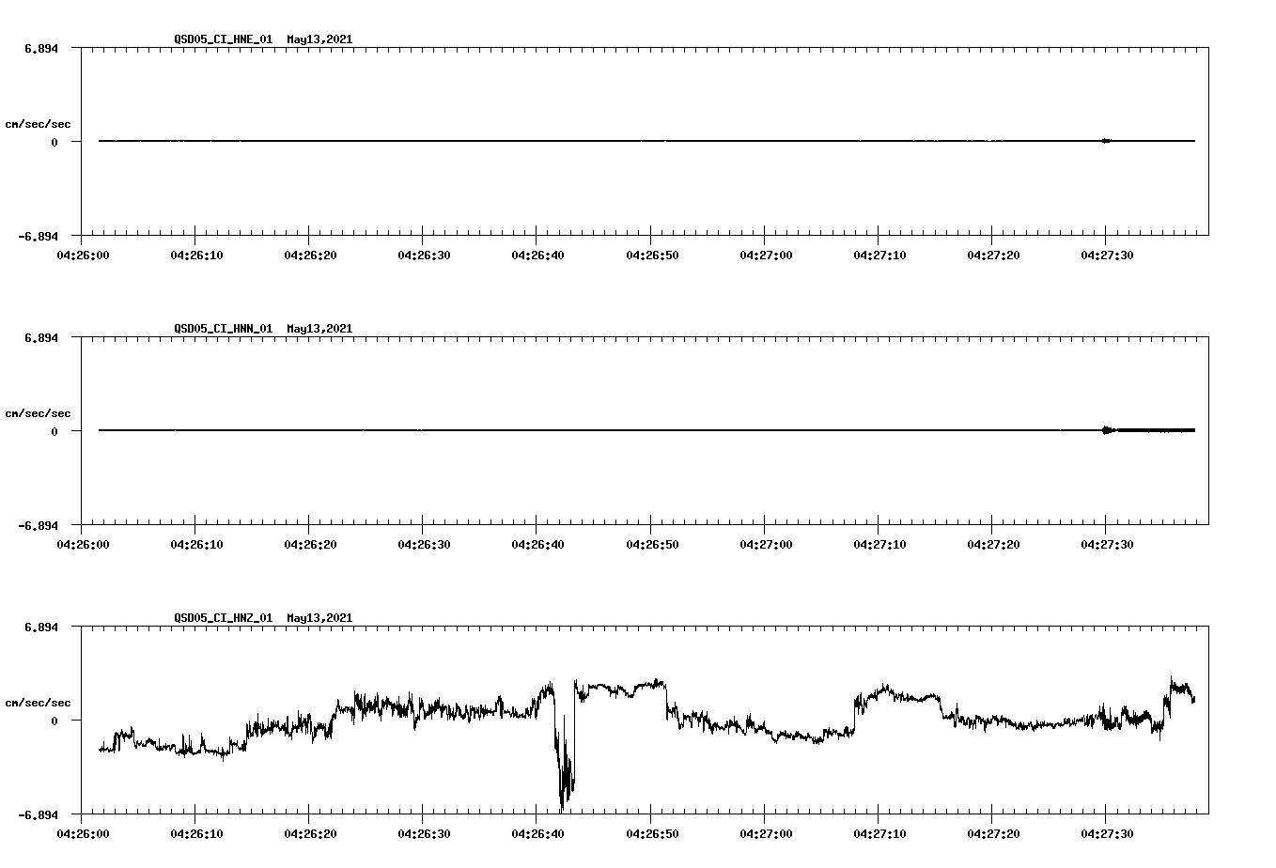Viewport: 1276px width, 868px height.
Task: Click the QSD05_CI_HNE_01 chart title
Action: (263, 39)
